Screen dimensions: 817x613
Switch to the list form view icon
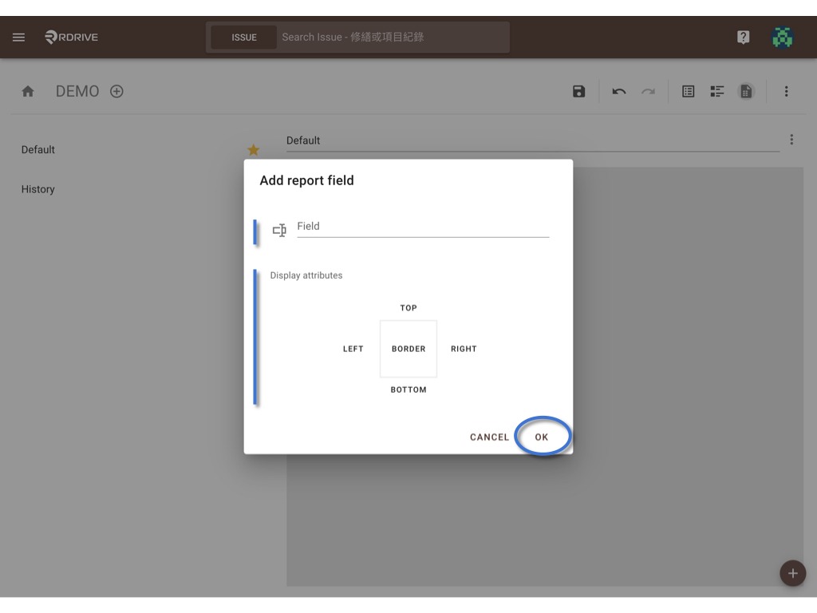pos(689,92)
